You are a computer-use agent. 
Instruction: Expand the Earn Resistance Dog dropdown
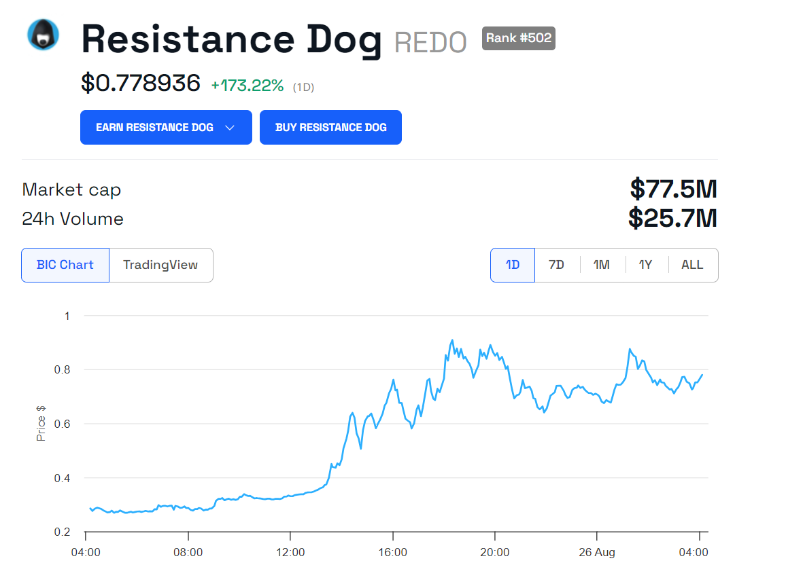tap(166, 128)
